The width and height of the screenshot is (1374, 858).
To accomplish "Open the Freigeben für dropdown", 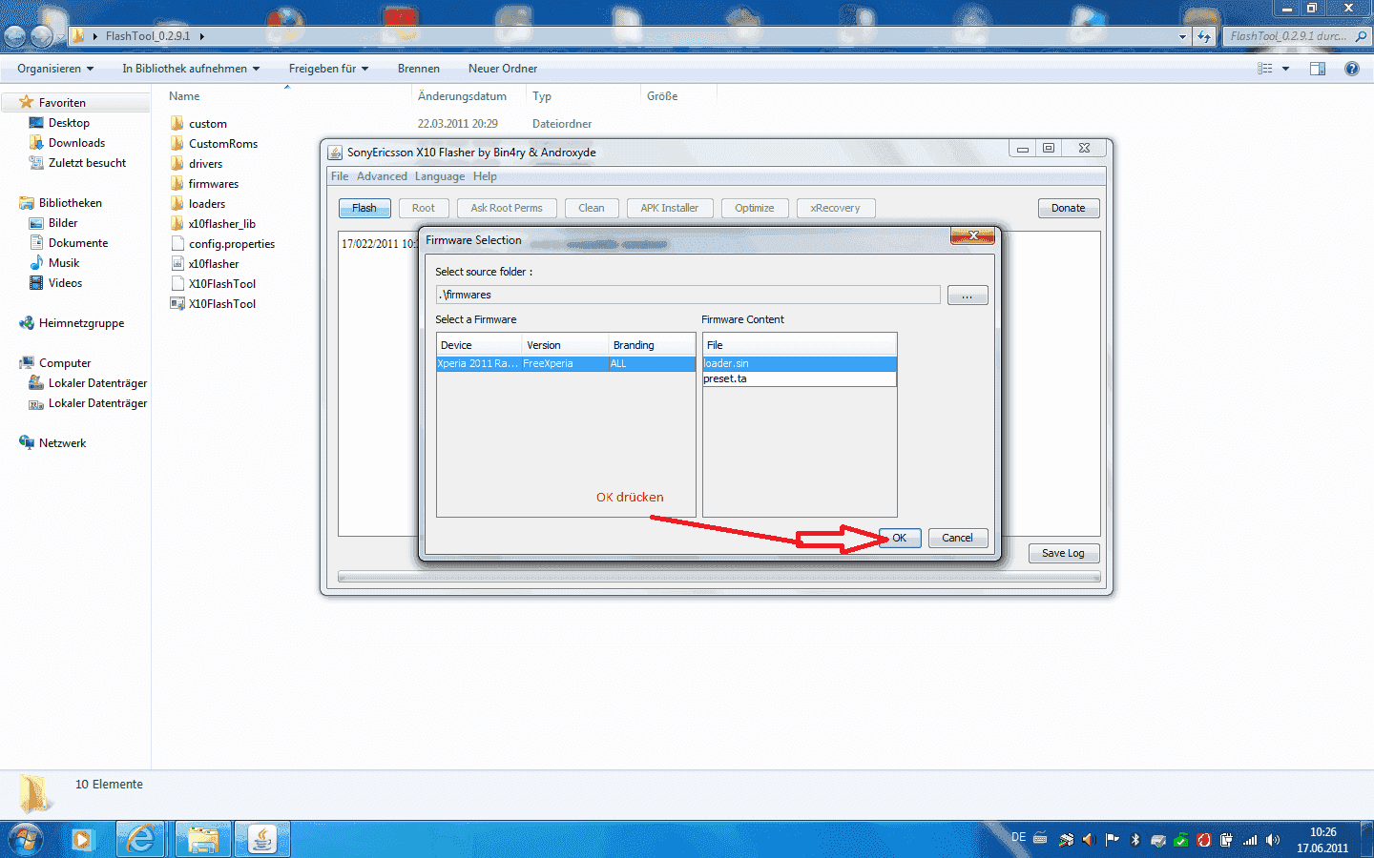I will (328, 69).
